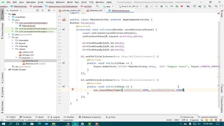Image resolution: width=224 pixels, height=126 pixels.
Task: Expand the manifests folder
Action: point(9,17)
